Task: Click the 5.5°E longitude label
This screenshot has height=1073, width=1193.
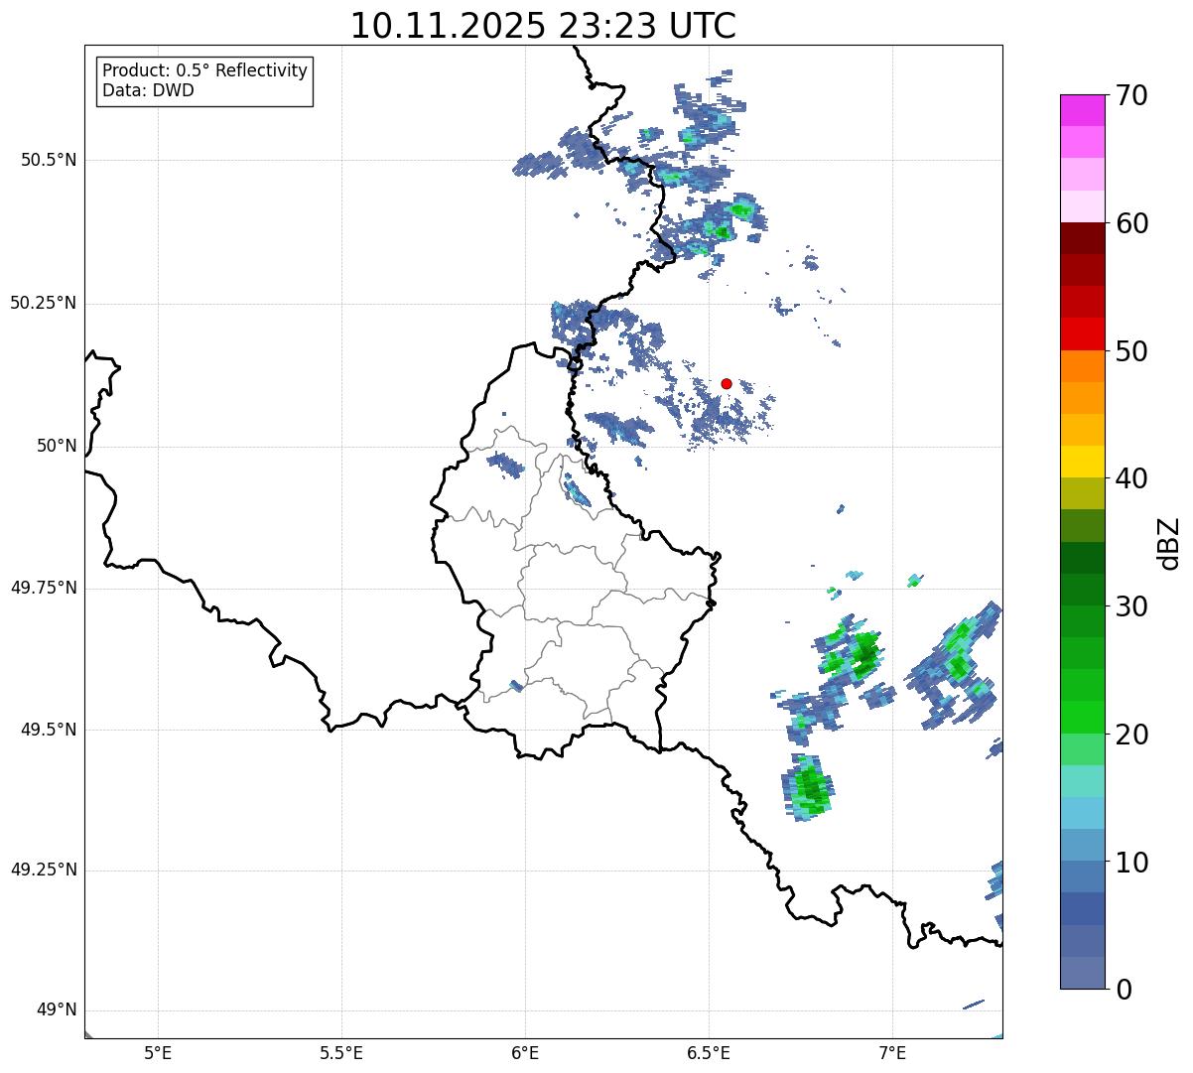Action: click(341, 1052)
